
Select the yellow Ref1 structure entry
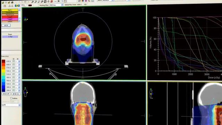pos(10,10)
